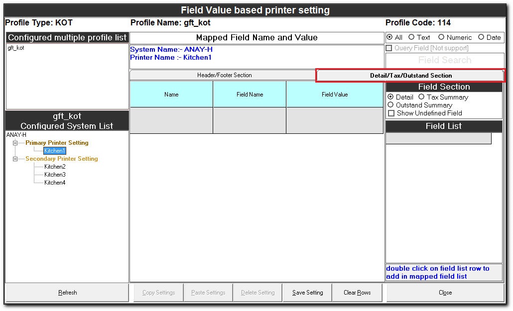Select the Text filter radio button
This screenshot has height=311, width=513.
[411, 37]
